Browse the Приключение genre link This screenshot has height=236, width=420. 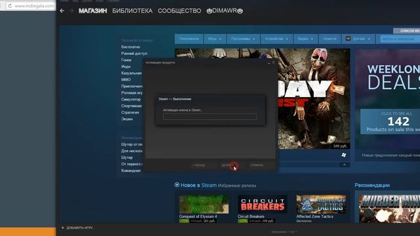pos(132,86)
